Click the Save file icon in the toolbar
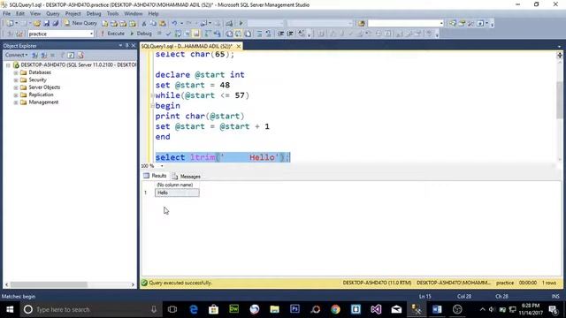 pos(46,24)
